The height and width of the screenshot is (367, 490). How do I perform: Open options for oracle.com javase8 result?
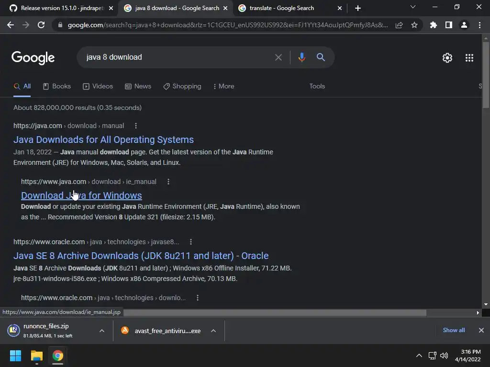point(191,242)
